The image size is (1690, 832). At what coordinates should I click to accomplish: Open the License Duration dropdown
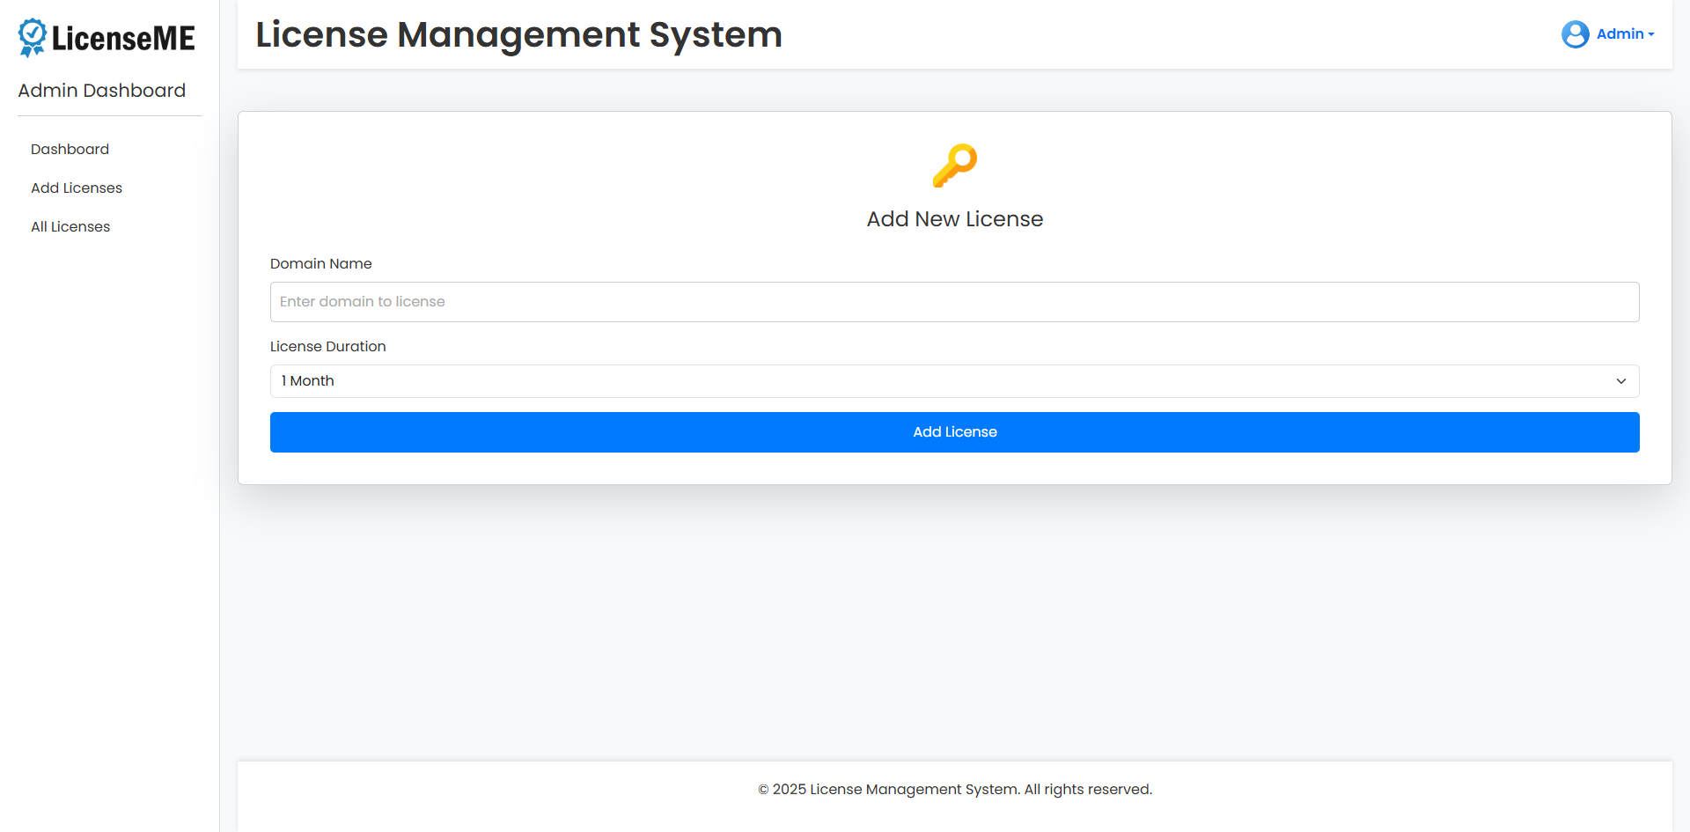coord(953,380)
